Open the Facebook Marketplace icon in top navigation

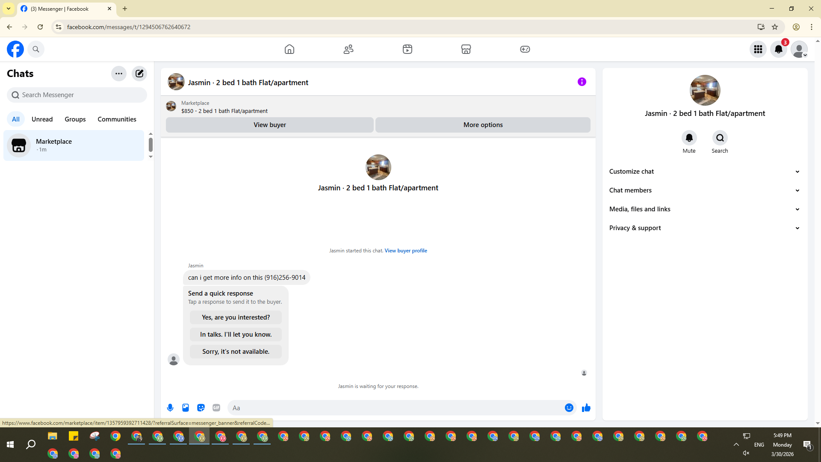pos(466,49)
